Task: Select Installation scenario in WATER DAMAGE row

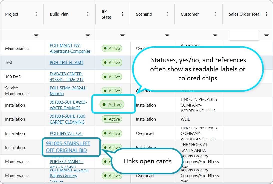Action: pyautogui.click(x=146, y=105)
